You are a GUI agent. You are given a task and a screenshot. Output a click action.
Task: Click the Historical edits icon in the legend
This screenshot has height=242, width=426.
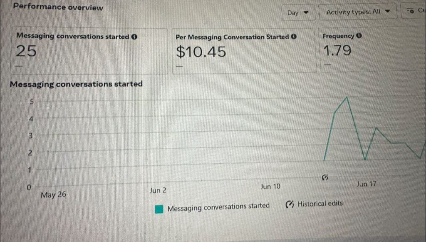[x=290, y=204]
